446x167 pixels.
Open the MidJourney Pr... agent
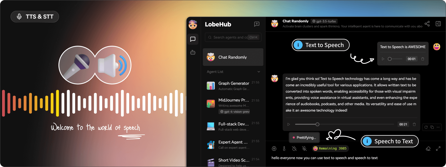[233, 105]
